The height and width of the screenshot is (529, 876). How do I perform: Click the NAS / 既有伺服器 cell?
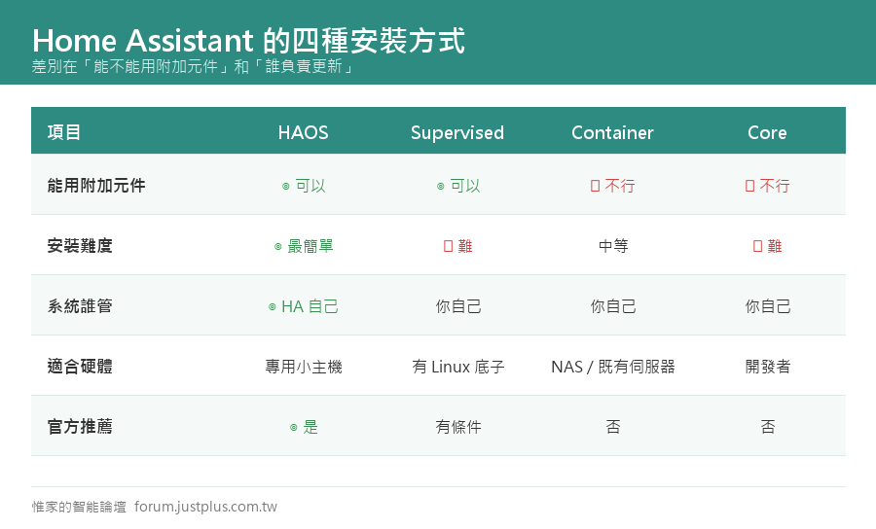click(x=613, y=367)
